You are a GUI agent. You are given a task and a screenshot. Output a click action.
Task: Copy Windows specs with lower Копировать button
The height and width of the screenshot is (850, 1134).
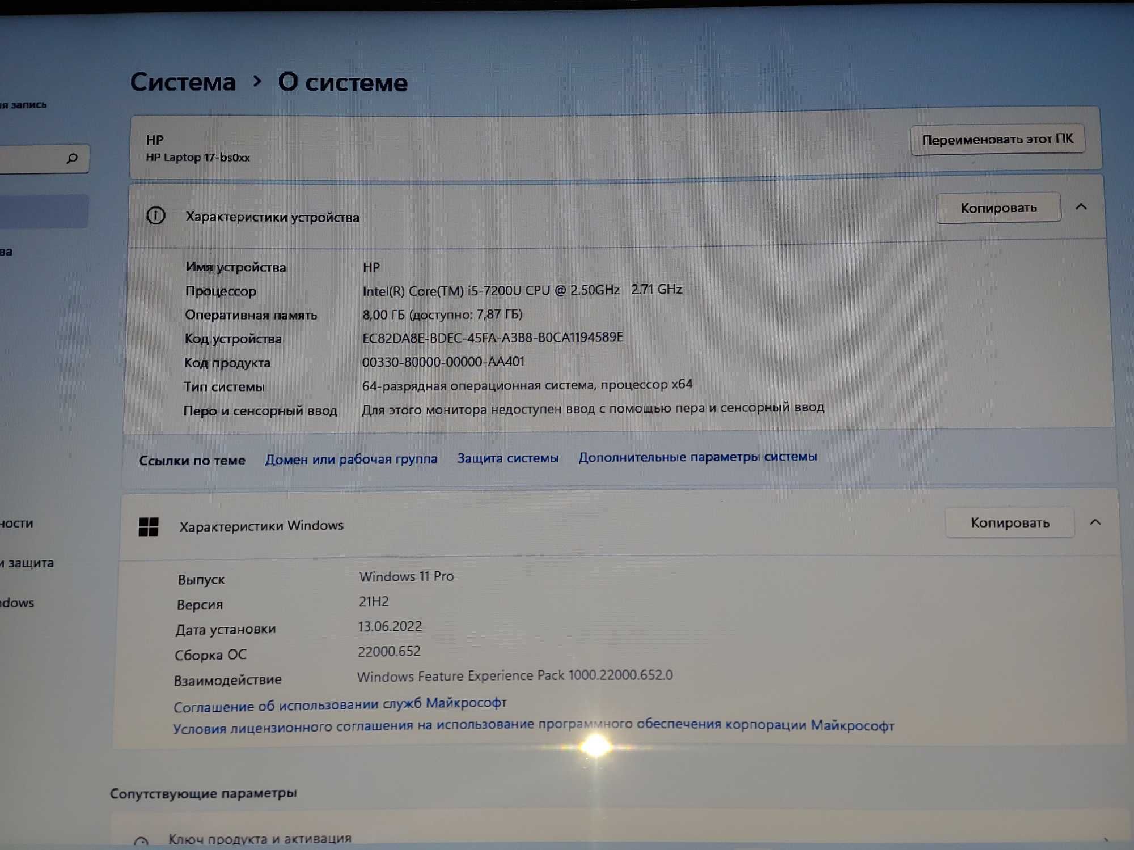coord(1010,522)
